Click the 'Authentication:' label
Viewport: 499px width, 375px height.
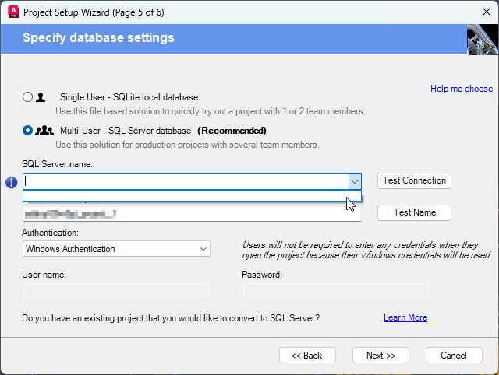coord(50,233)
